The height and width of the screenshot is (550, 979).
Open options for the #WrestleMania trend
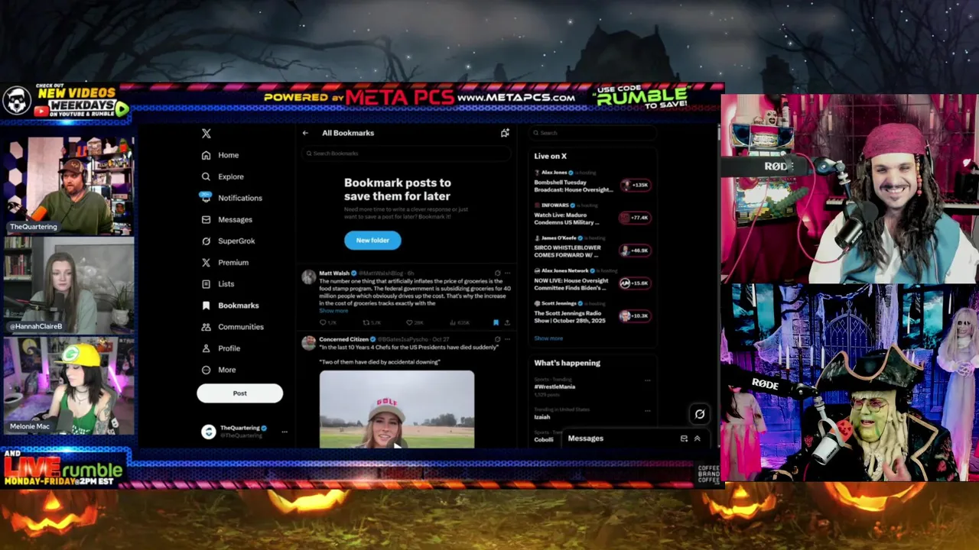(647, 380)
